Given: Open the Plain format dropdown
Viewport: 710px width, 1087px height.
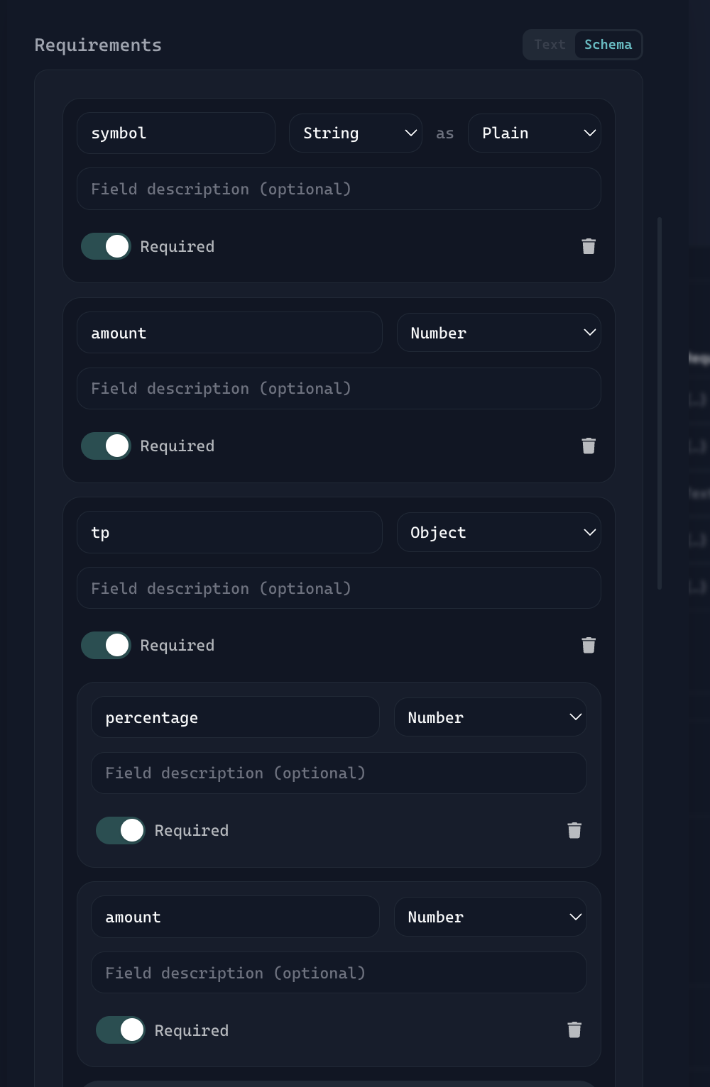Looking at the screenshot, I should coord(534,133).
